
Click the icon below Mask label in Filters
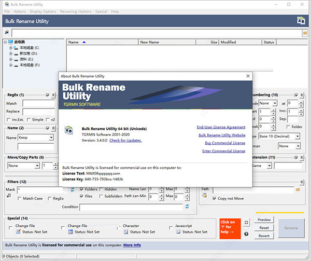click(x=9, y=196)
